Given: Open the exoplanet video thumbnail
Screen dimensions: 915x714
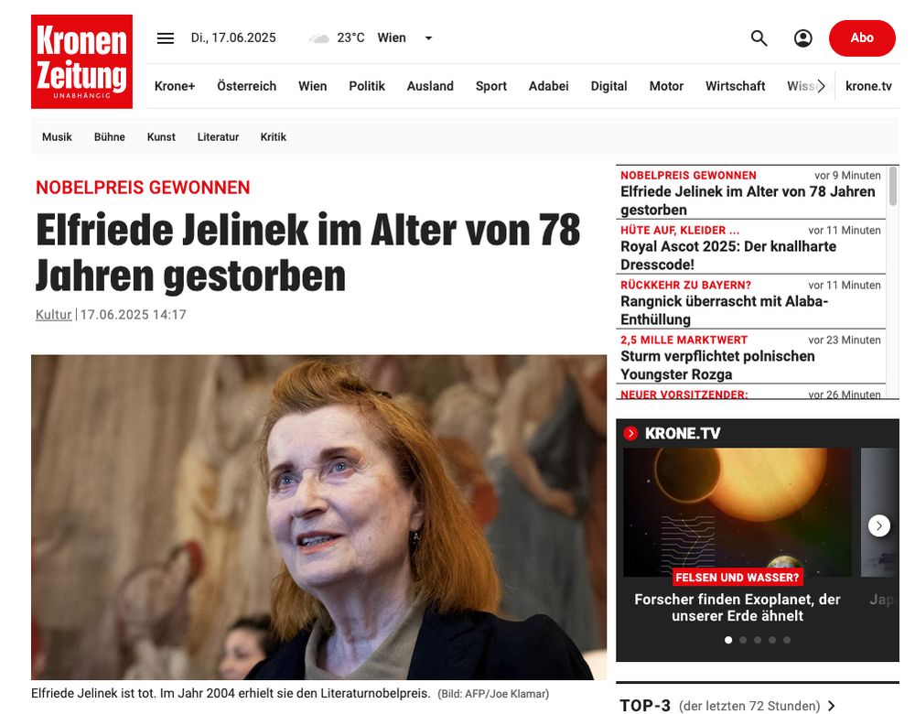Looking at the screenshot, I should pyautogui.click(x=737, y=512).
